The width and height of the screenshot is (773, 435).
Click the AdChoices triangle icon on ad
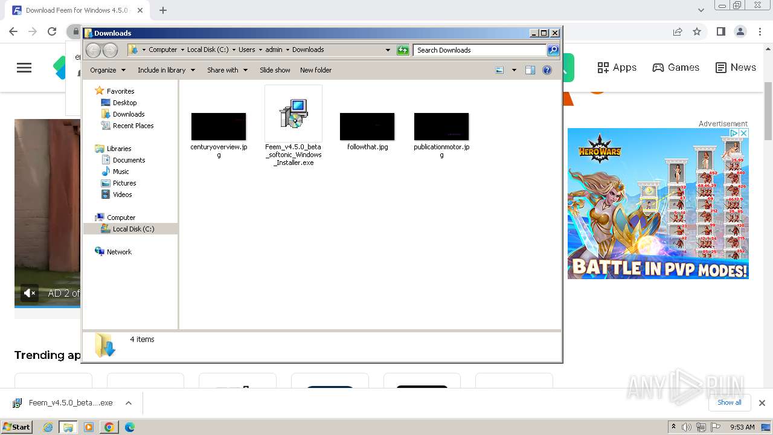point(734,133)
